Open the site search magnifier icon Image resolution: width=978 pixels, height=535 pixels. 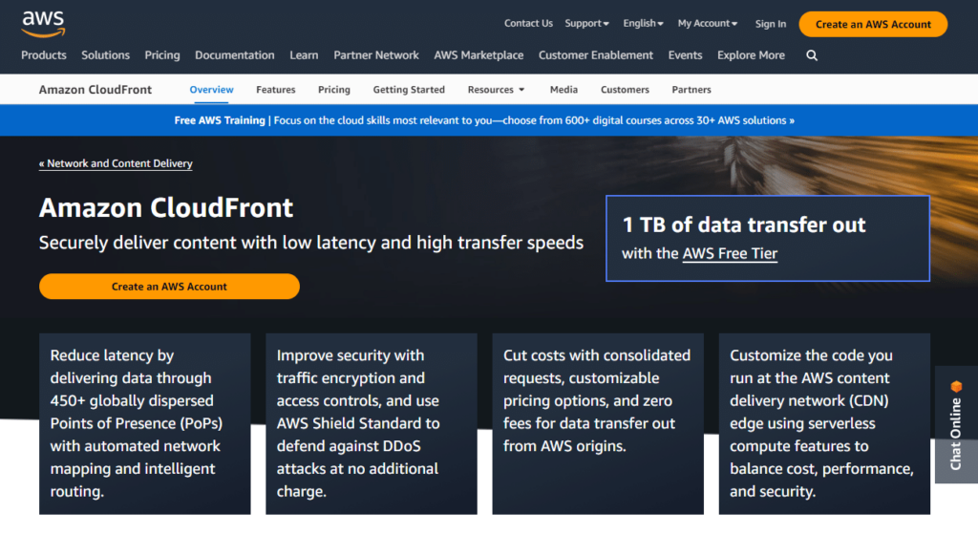(x=812, y=55)
